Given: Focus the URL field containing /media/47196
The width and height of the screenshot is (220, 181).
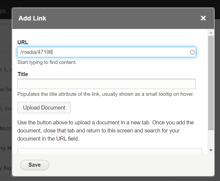Looking at the screenshot, I should click(102, 52).
